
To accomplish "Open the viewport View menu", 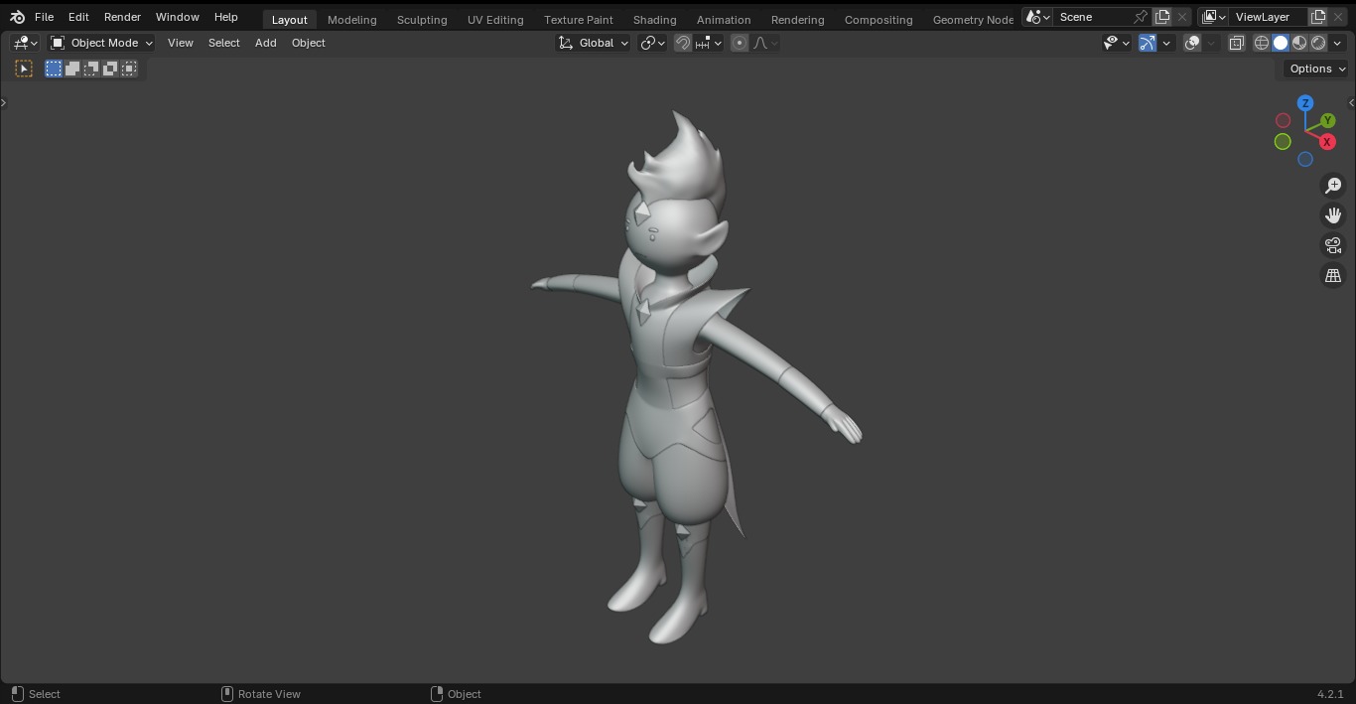I will 181,43.
